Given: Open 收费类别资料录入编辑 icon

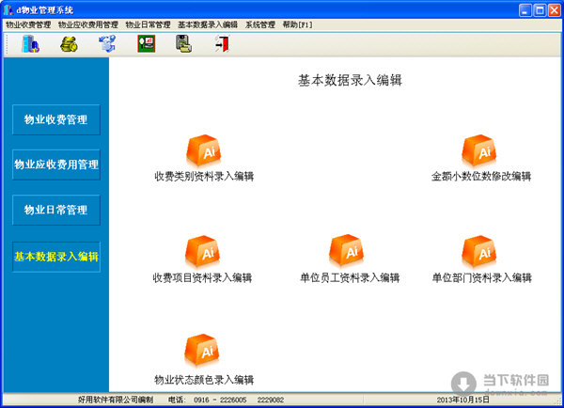Looking at the screenshot, I should pyautogui.click(x=204, y=150).
